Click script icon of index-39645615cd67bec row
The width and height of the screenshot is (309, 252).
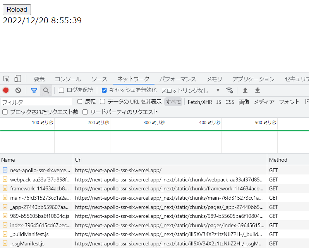pyautogui.click(x=5, y=225)
